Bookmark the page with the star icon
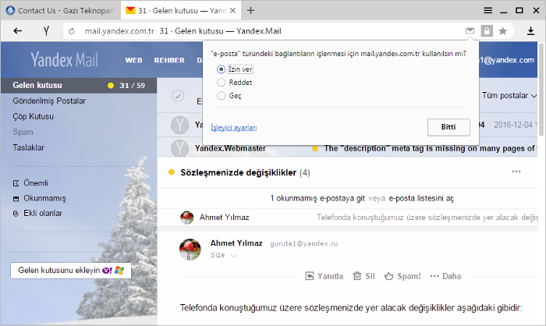 coord(503,31)
